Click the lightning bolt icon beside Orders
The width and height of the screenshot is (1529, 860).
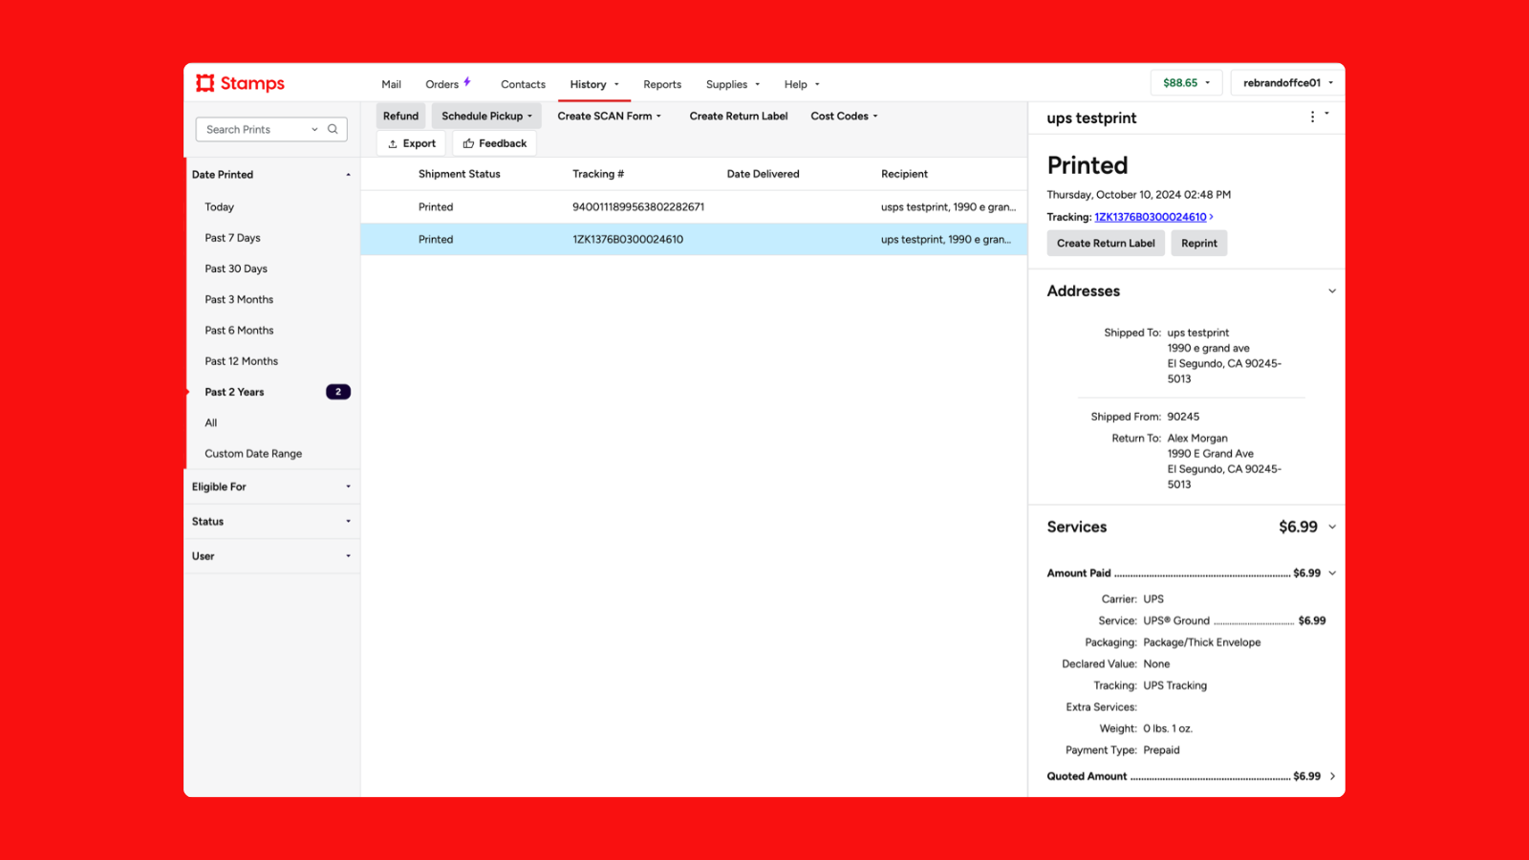pyautogui.click(x=467, y=82)
